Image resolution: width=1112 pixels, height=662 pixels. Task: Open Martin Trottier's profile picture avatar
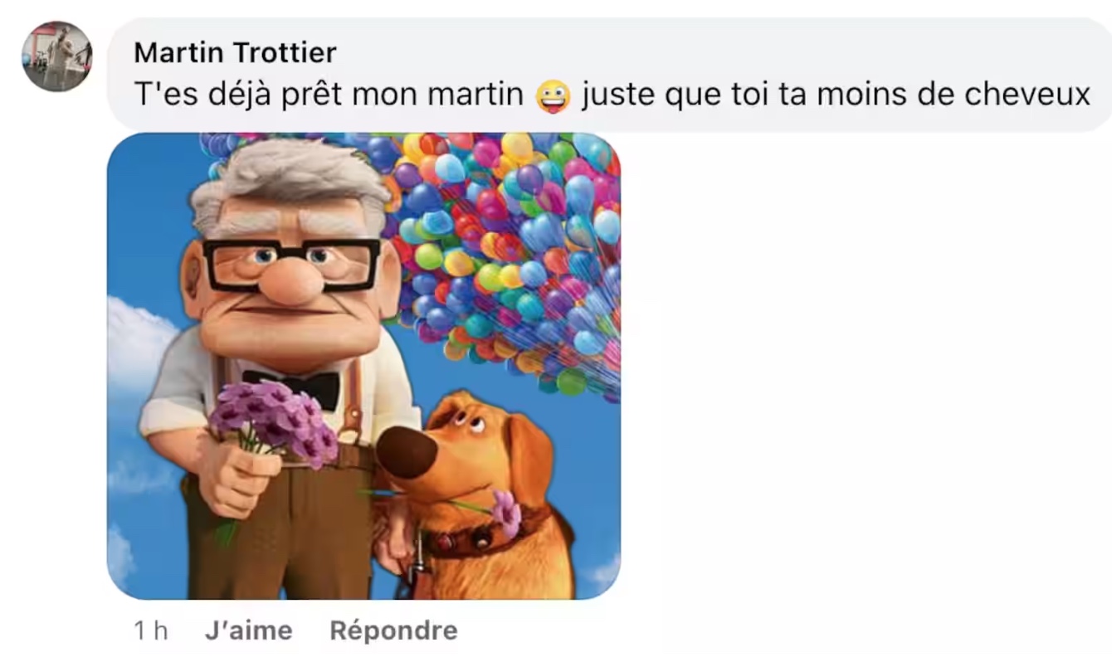tap(56, 56)
